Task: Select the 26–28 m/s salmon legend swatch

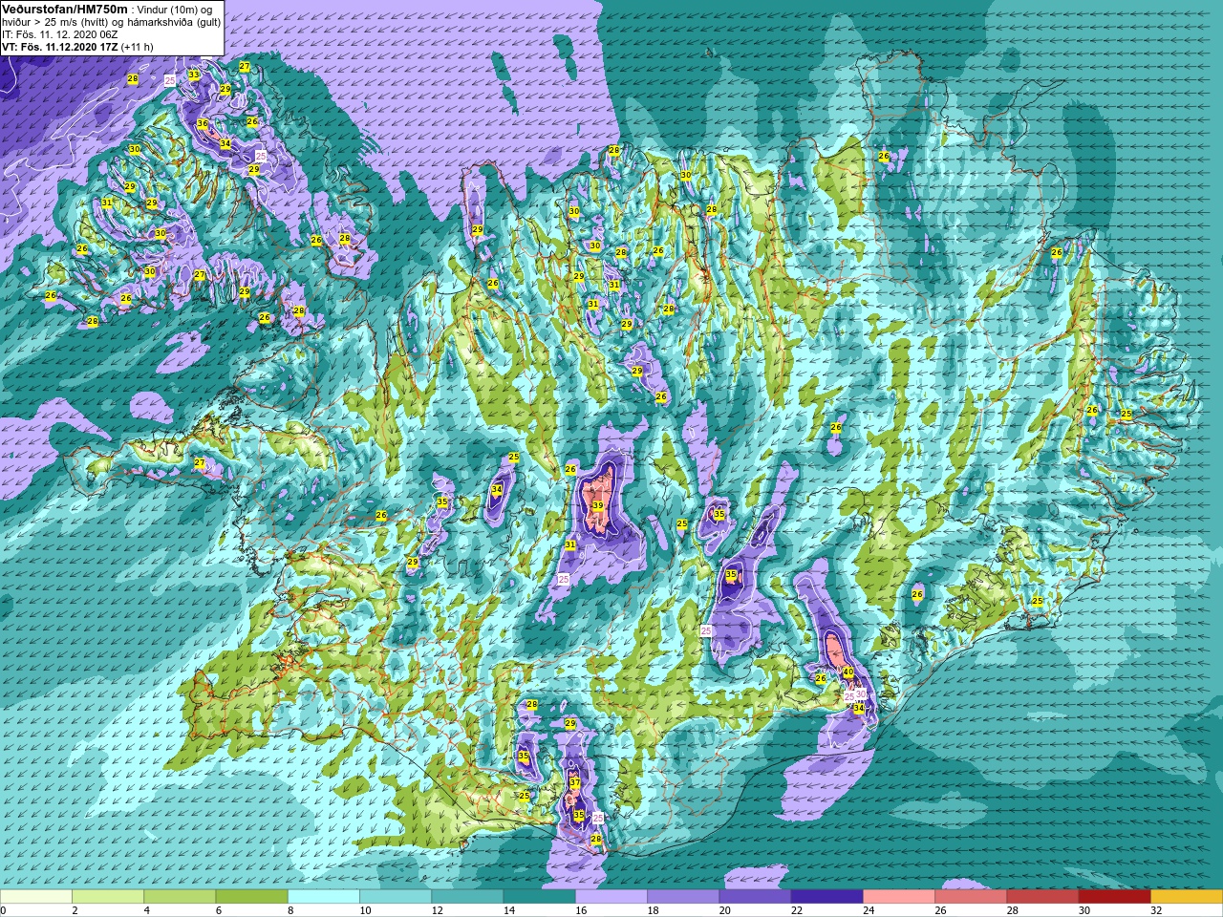Action: (971, 897)
